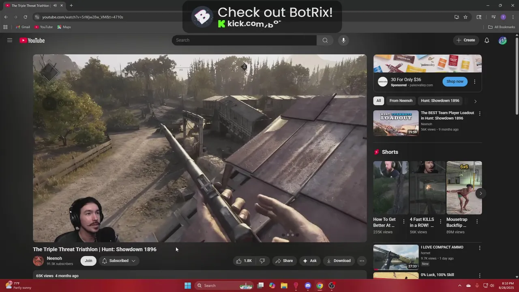The image size is (519, 292).
Task: Open the Maps bookmark
Action: point(64,27)
